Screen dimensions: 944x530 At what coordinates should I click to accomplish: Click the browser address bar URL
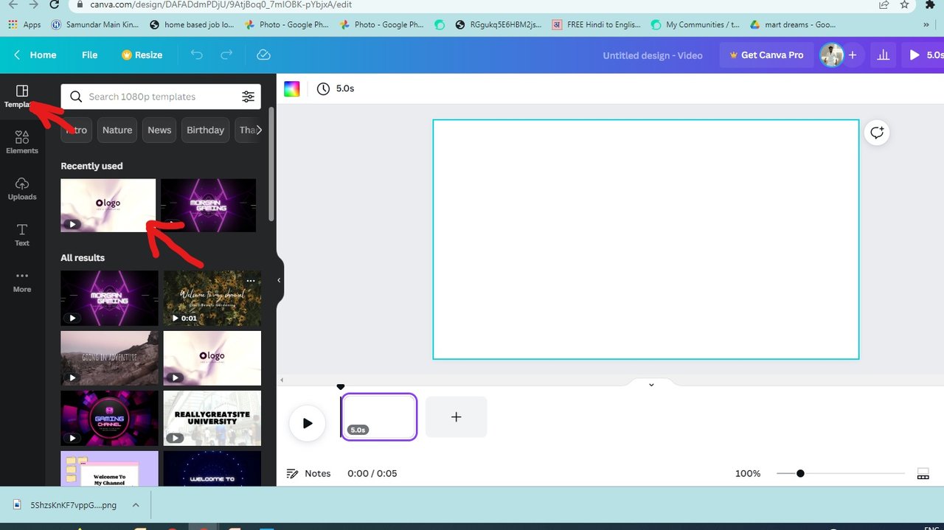[221, 4]
